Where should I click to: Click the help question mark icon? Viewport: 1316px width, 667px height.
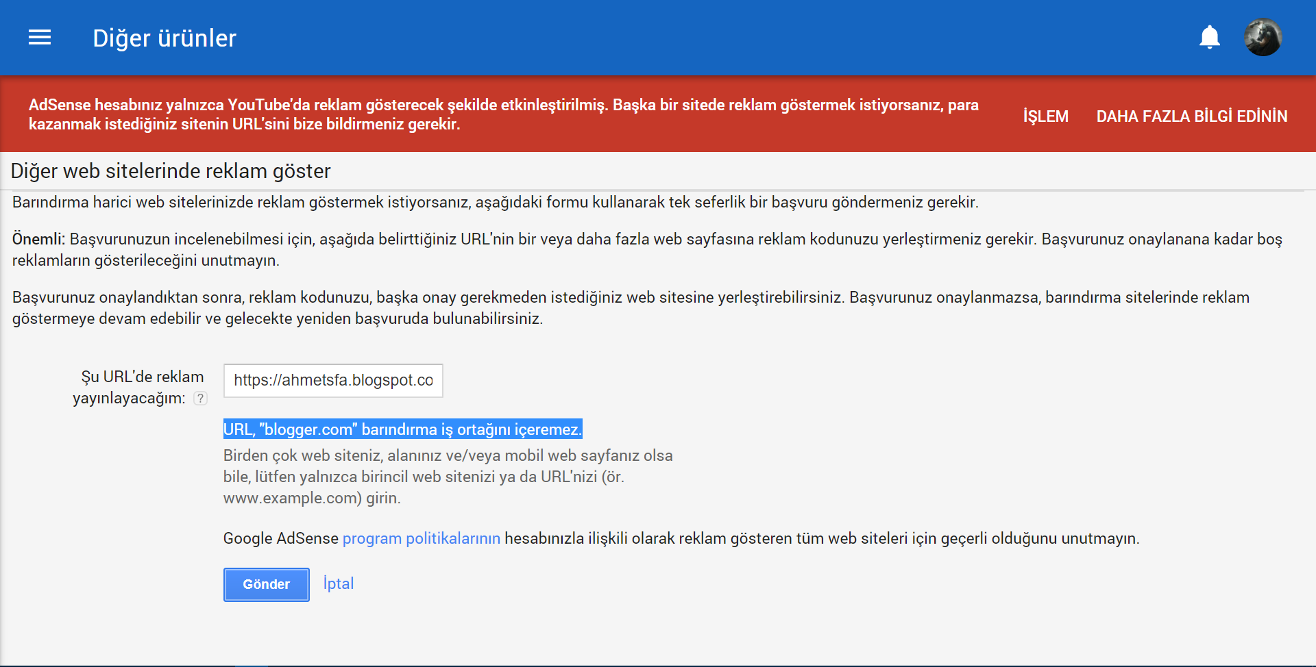click(x=200, y=398)
